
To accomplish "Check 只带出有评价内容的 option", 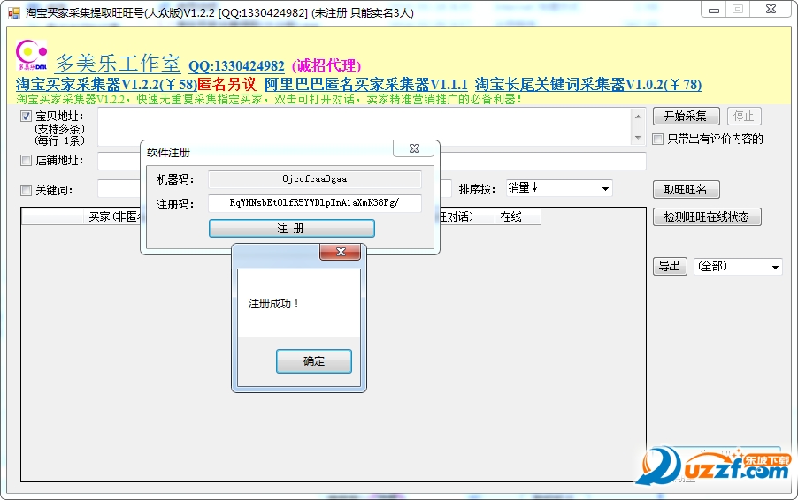I will (658, 140).
